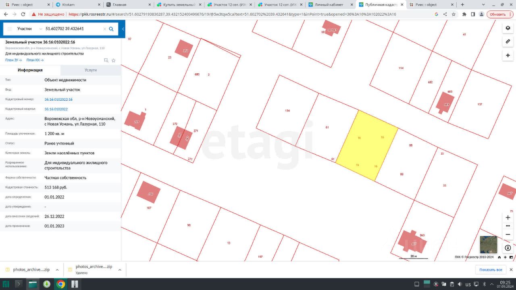This screenshot has height=290, width=516.
Task: Click the parcel label '134' on map
Action: 287,110
